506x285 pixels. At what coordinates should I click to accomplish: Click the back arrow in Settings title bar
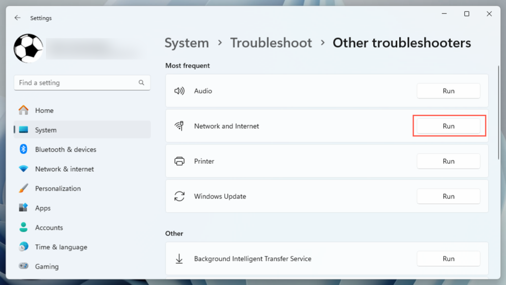point(18,18)
